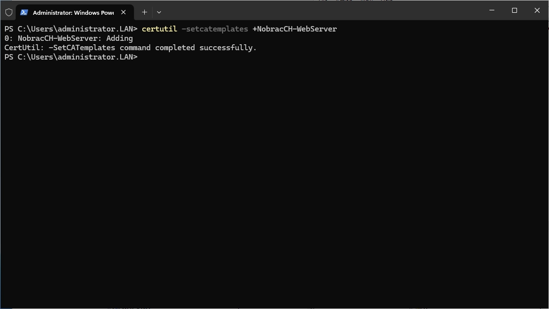Minimize the terminal window
The height and width of the screenshot is (309, 549).
[492, 10]
